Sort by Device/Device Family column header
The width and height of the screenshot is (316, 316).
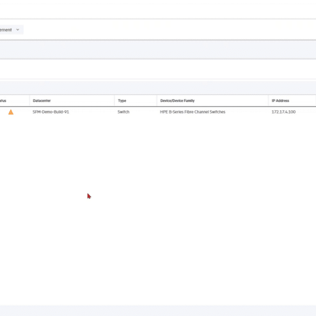[177, 100]
